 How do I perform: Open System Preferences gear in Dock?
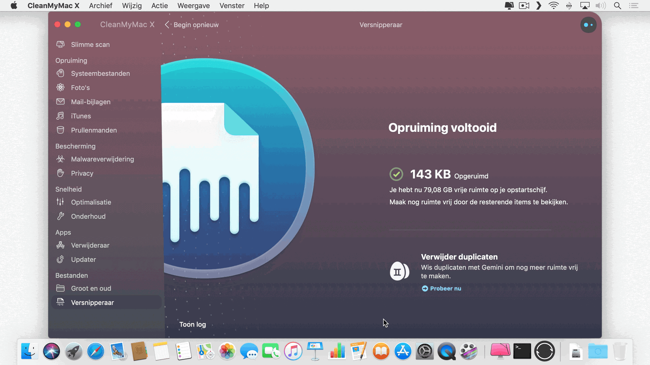425,351
